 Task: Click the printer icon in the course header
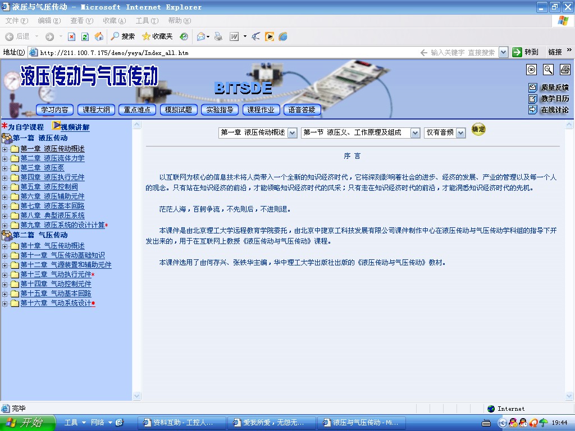point(564,70)
